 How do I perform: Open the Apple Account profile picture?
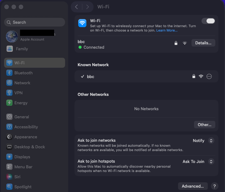(x=12, y=37)
